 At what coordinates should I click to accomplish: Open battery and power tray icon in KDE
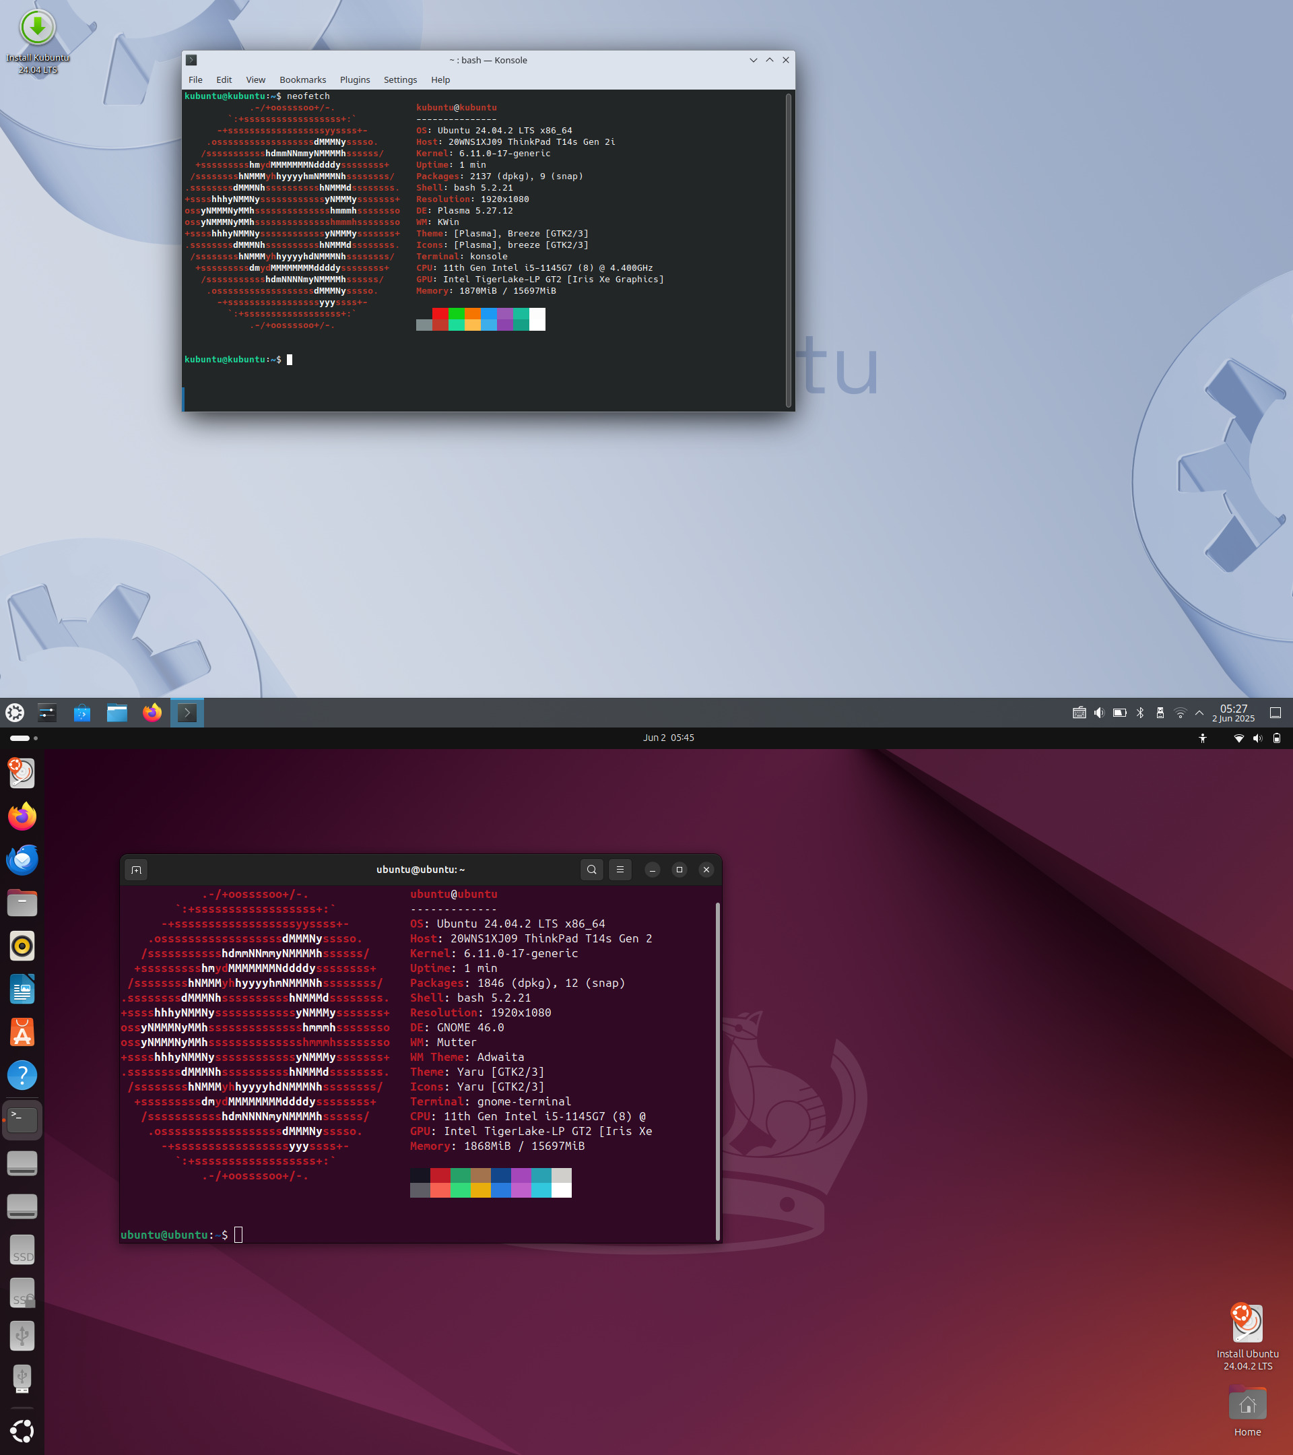pyautogui.click(x=1119, y=713)
